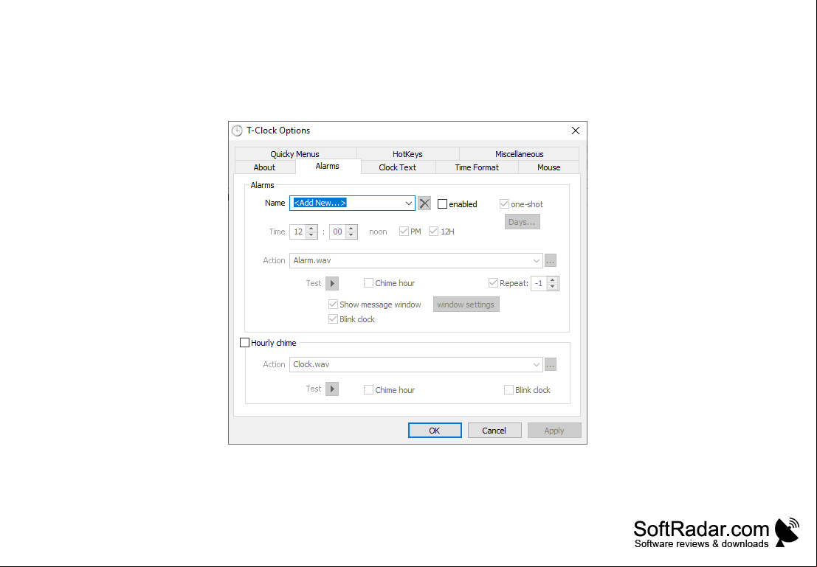The width and height of the screenshot is (817, 567).
Task: Toggle the one-shot checkbox
Action: click(x=504, y=204)
